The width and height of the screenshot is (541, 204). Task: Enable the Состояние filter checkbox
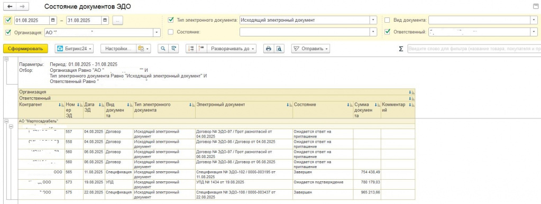coord(171,32)
